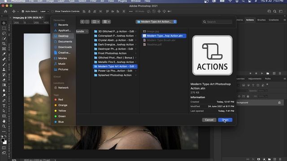Select the Rectangular Marquee tool
Screen dimensions: 287x161
tap(4, 28)
